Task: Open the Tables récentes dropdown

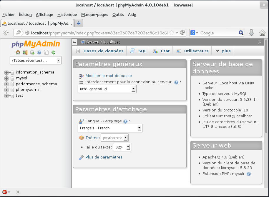Action: [36, 60]
